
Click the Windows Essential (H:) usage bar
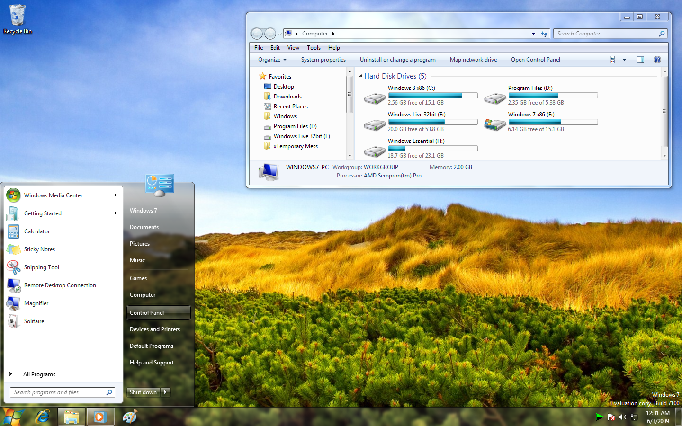(x=433, y=149)
